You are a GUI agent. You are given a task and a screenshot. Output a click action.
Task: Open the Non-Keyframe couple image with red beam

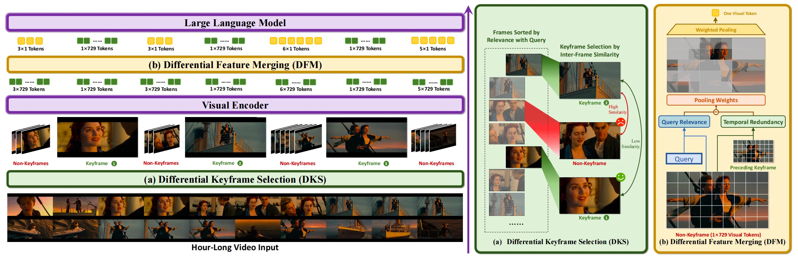[x=590, y=140]
